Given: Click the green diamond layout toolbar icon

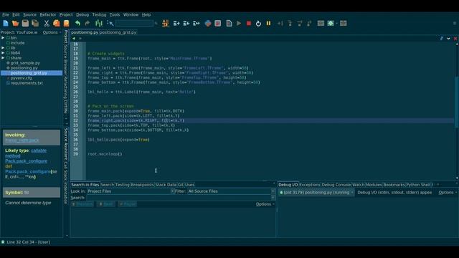Looking at the screenshot, I should 331,23.
